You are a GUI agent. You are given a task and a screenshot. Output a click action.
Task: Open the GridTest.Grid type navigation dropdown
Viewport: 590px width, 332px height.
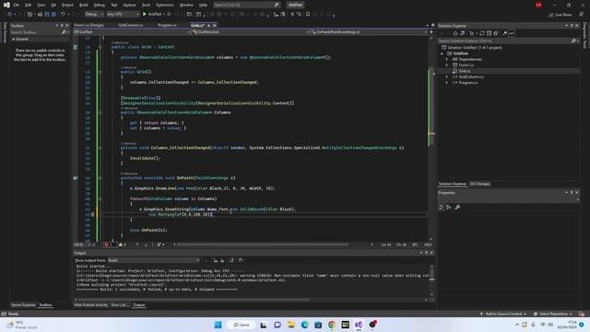[x=250, y=32]
